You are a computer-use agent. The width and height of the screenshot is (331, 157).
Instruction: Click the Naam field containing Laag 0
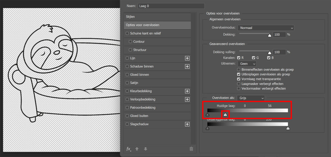(171, 6)
